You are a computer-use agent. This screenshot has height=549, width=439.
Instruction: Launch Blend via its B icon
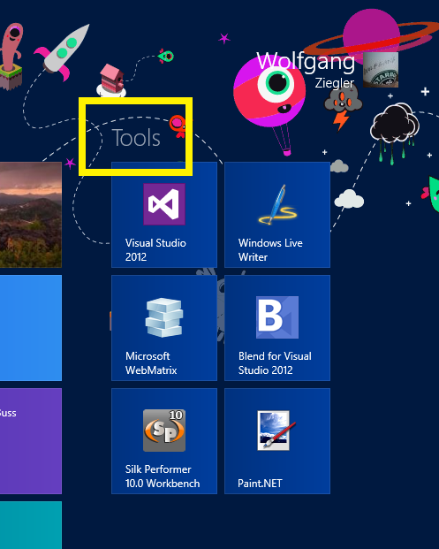[x=277, y=317]
